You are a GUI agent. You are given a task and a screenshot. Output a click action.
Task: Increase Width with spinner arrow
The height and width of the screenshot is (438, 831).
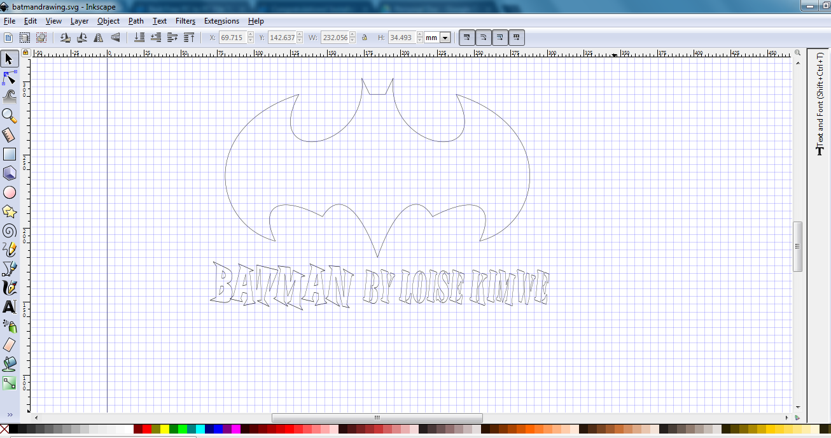click(353, 35)
